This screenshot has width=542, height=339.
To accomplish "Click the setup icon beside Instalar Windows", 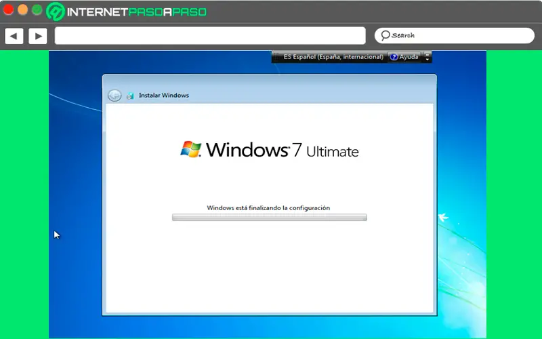I will (130, 96).
